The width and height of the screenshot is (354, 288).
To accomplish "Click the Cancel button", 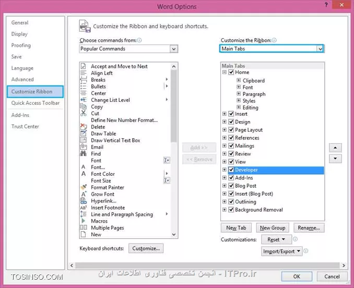I will pyautogui.click(x=332, y=277).
